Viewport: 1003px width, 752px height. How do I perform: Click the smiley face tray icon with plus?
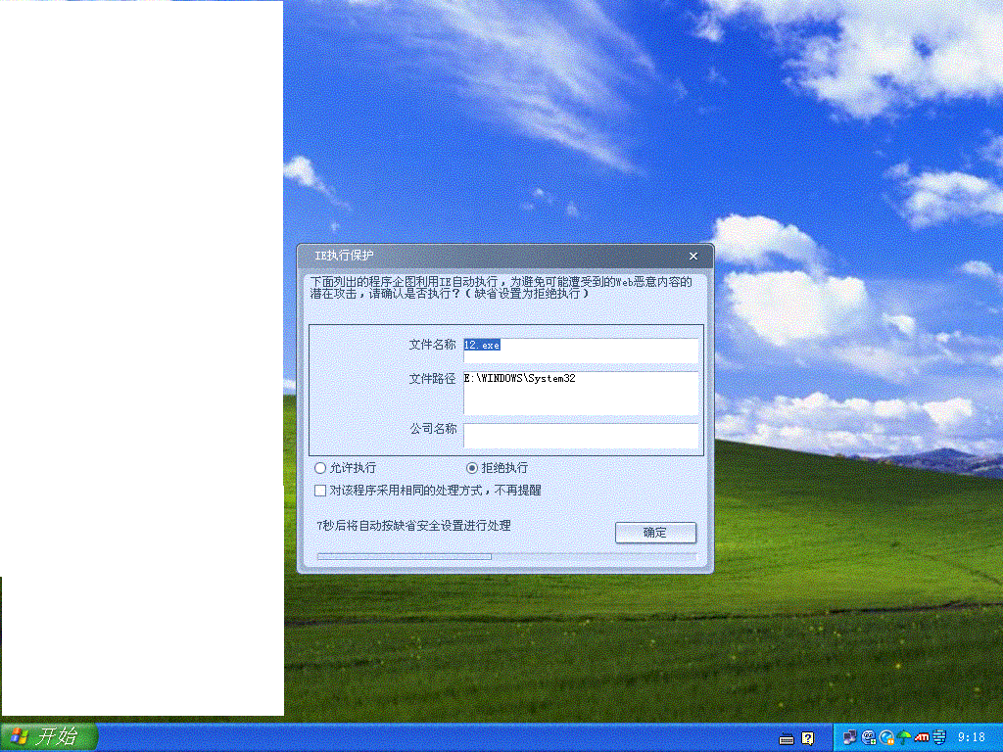coord(868,737)
